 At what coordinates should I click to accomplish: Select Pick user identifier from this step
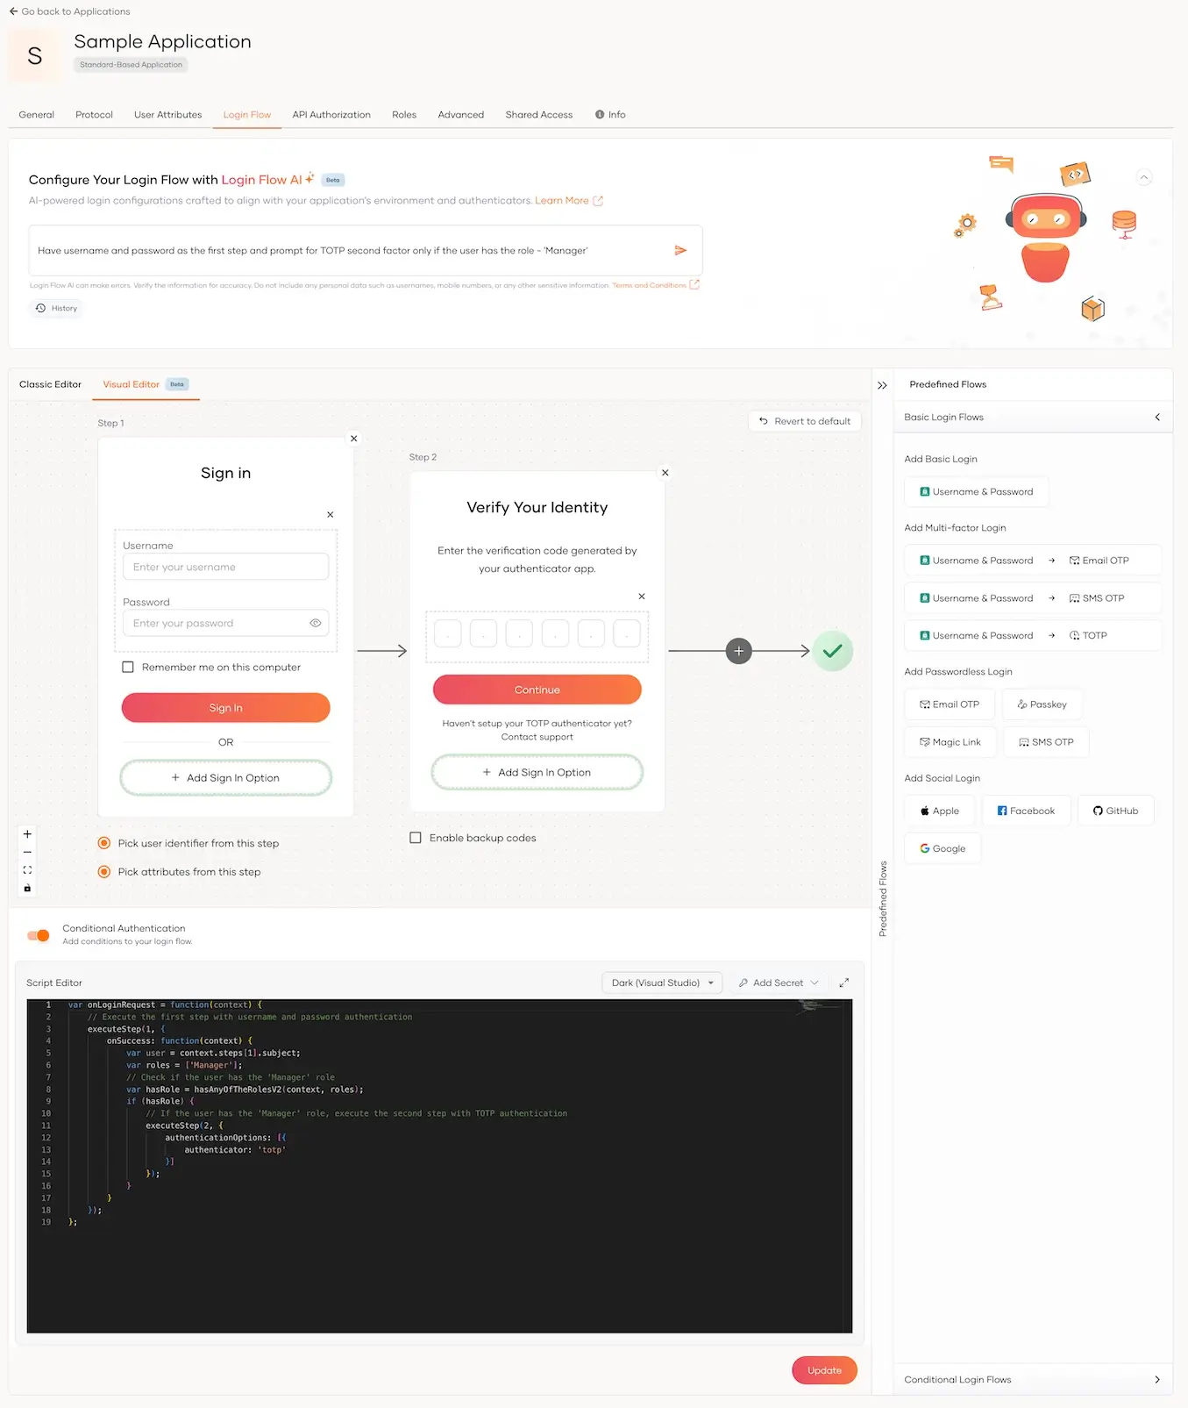pyautogui.click(x=104, y=843)
